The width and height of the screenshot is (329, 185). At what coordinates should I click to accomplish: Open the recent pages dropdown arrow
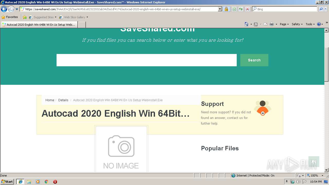point(17,9)
